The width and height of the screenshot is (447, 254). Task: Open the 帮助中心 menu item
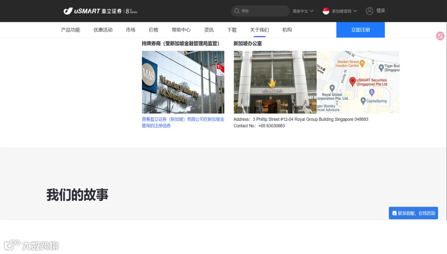click(x=181, y=30)
